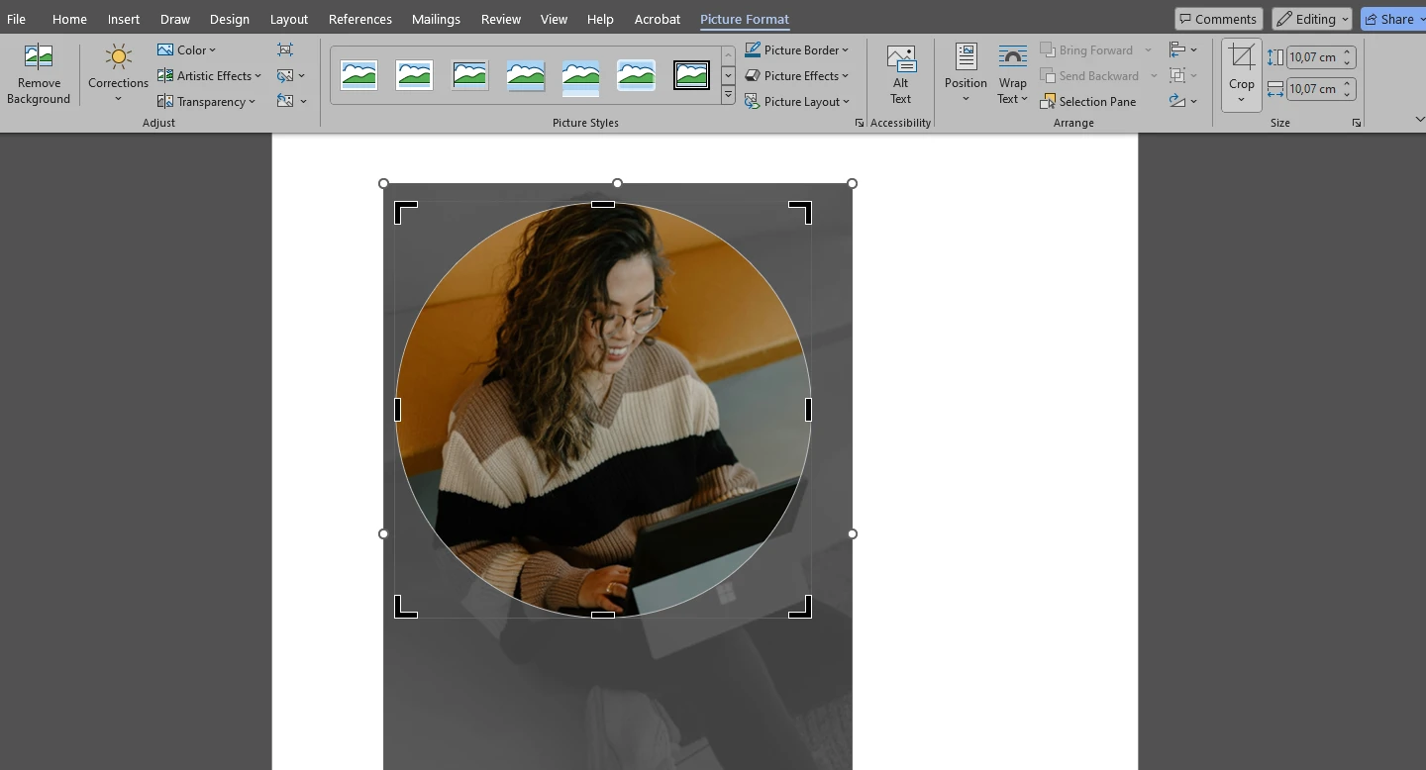Open the Picture Border dropdown
This screenshot has width=1426, height=770.
coord(796,49)
